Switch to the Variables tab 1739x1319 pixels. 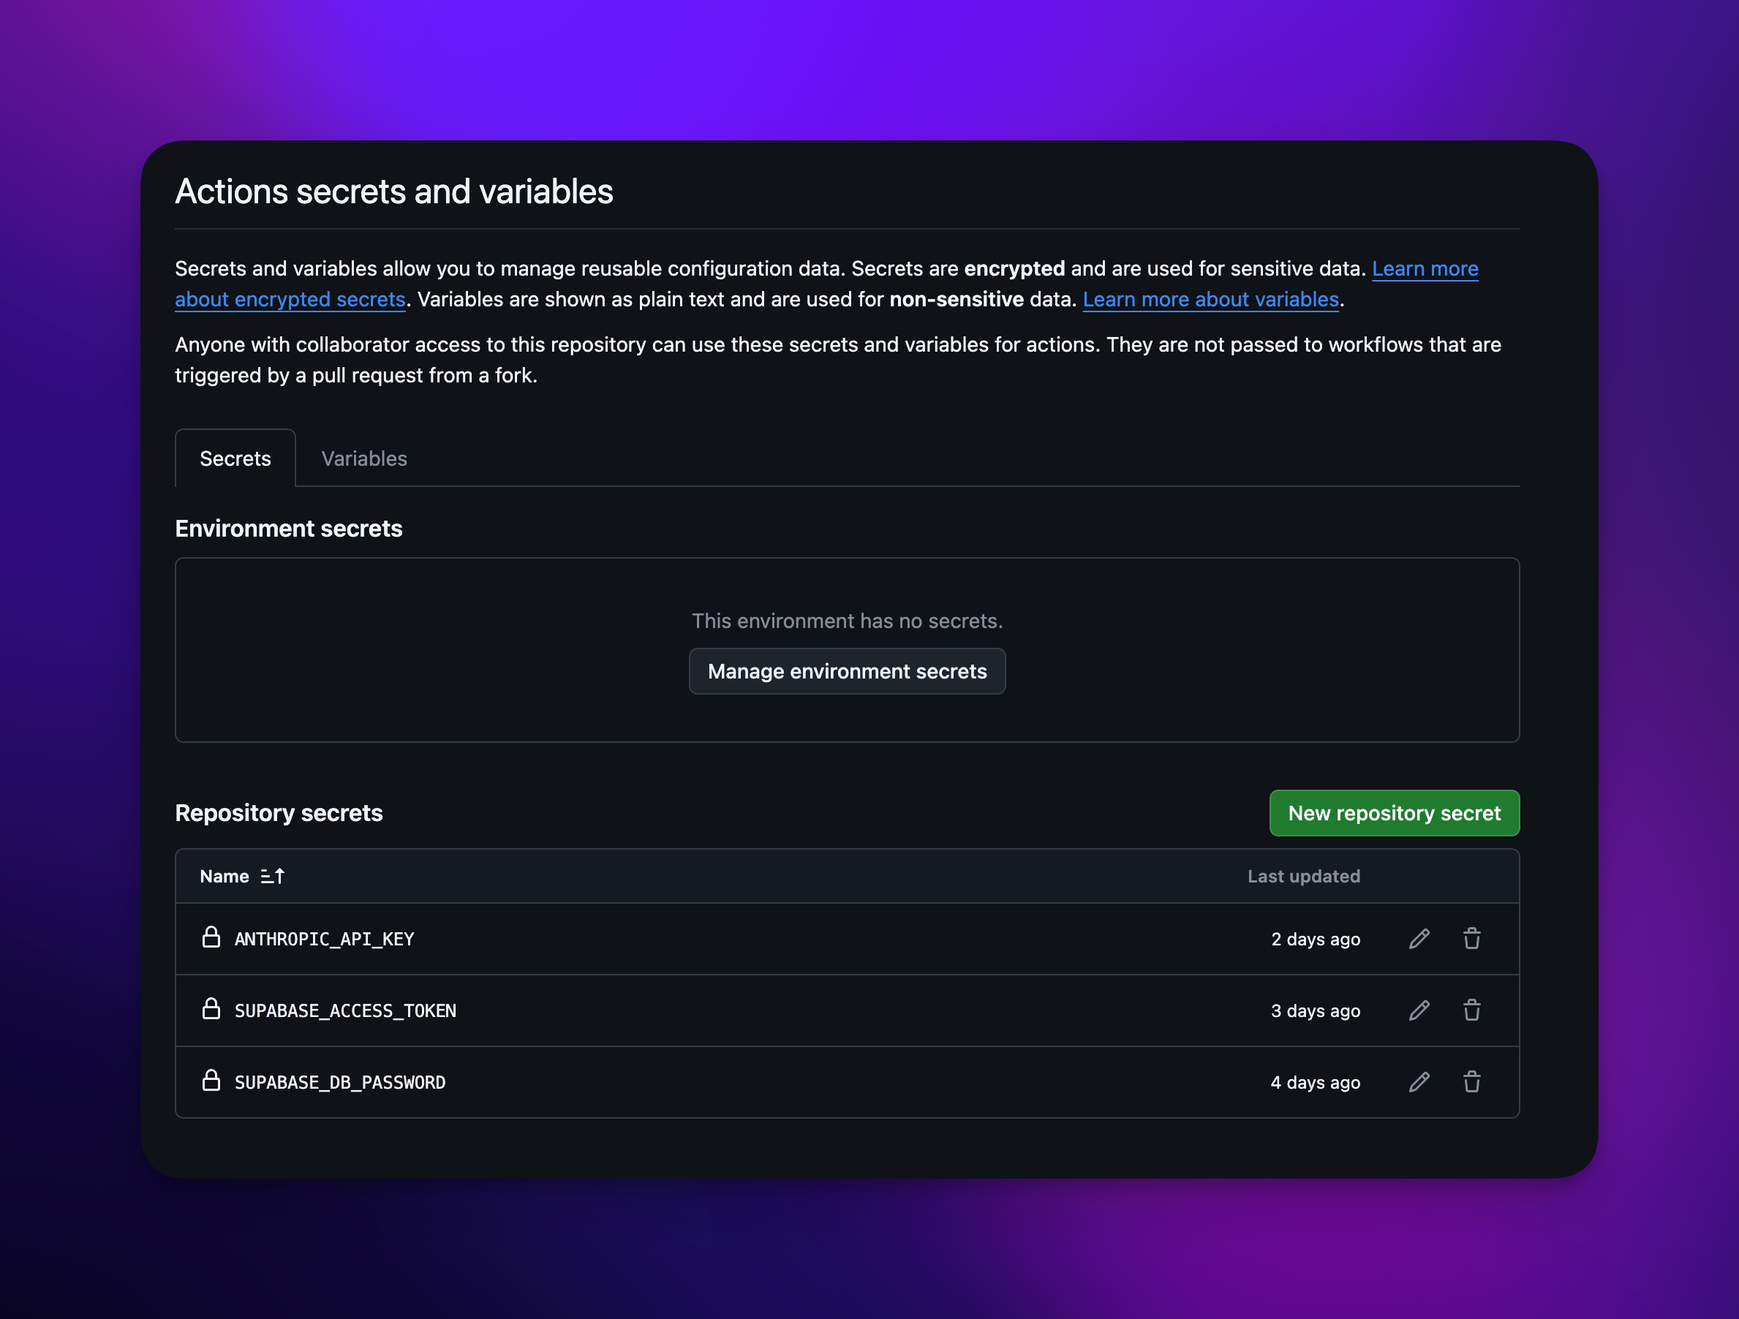coord(364,458)
